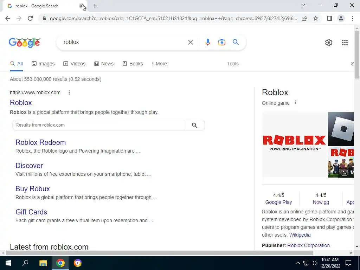Bookmark this page with star icon
360x270 pixels.
point(316,18)
